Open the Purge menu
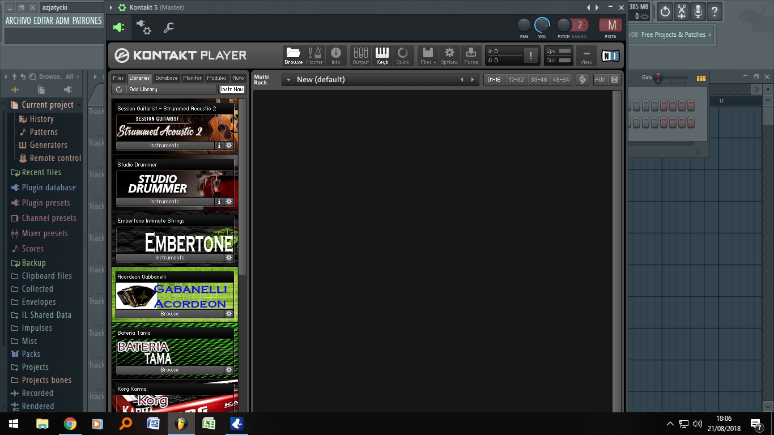 pos(471,56)
